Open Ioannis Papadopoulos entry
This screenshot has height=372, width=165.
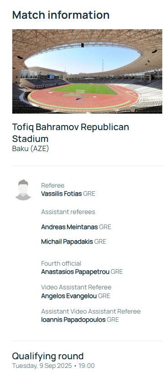tap(73, 320)
